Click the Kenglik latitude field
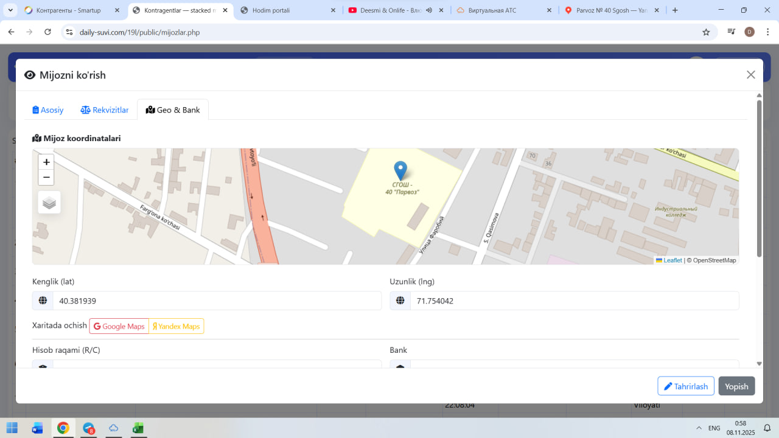 (x=216, y=301)
